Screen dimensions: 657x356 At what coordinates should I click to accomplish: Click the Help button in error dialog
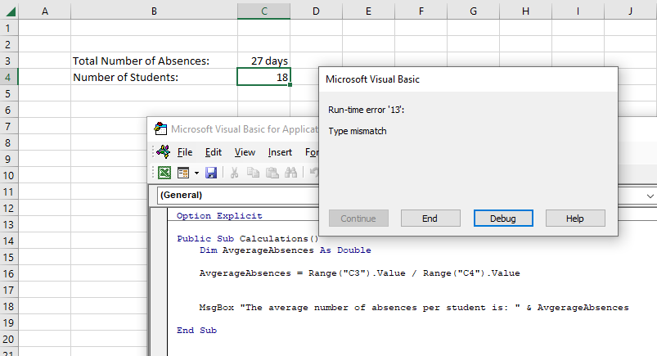(x=575, y=219)
